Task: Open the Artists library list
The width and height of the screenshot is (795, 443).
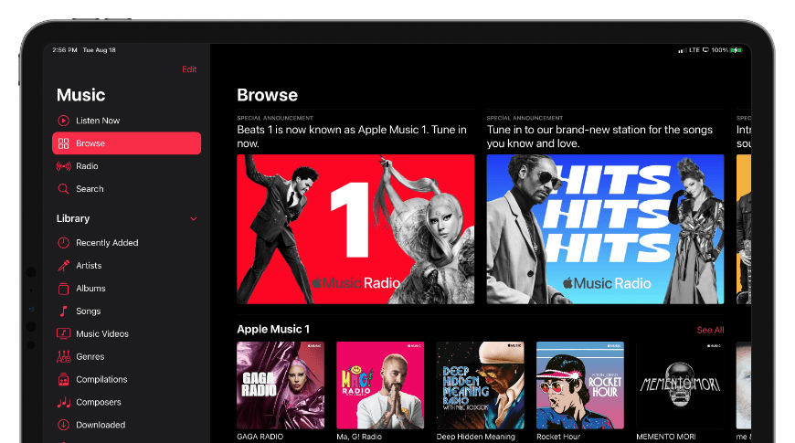Action: point(127,266)
